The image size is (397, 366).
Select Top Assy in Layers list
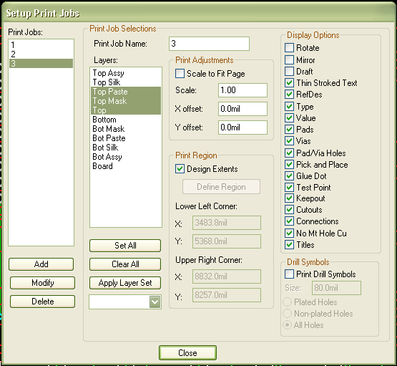(x=126, y=73)
